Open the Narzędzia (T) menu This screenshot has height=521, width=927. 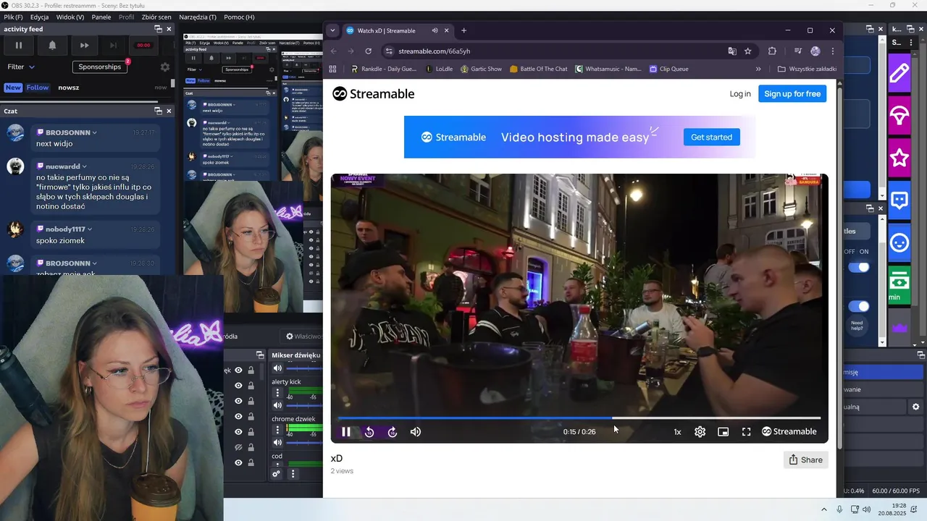point(198,17)
